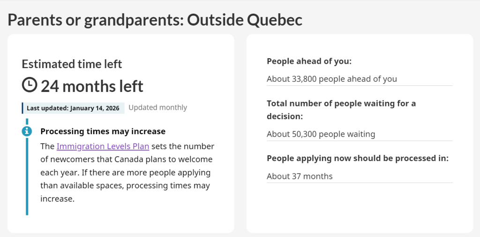This screenshot has height=237, width=480.
Task: Click the Processing times may increase heading
Action: [x=103, y=131]
